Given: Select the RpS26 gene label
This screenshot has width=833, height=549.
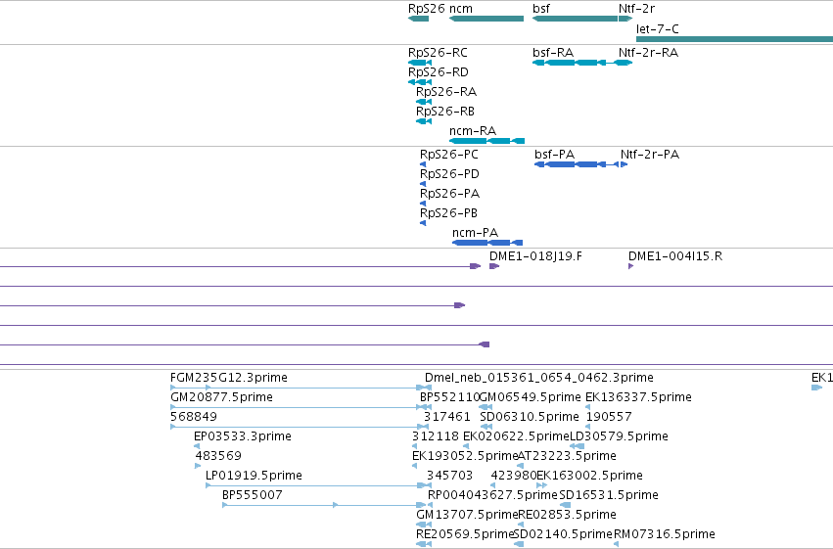Looking at the screenshot, I should [426, 9].
